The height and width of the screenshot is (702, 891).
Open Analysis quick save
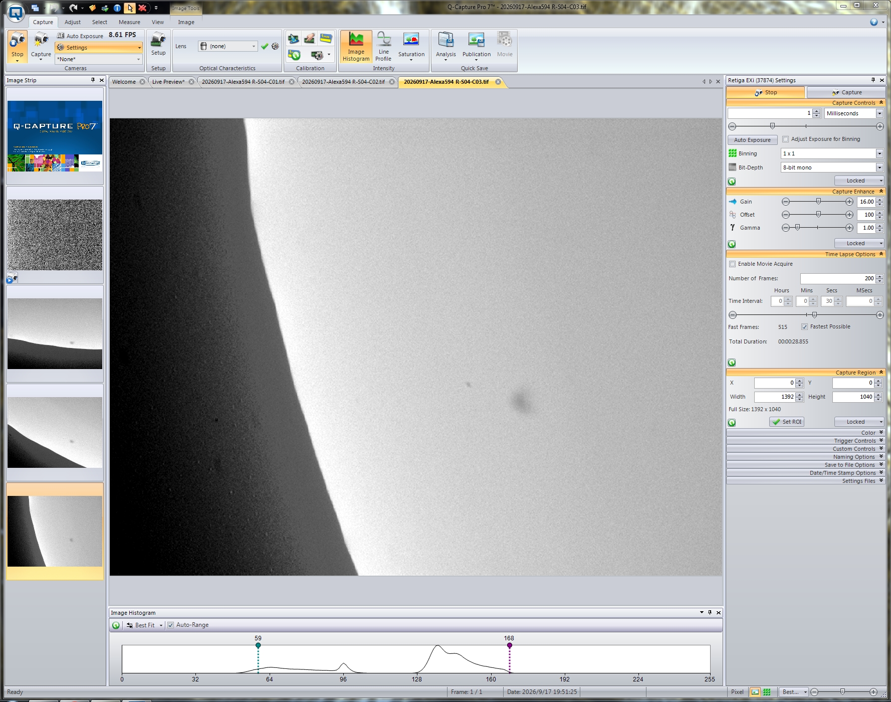[445, 47]
